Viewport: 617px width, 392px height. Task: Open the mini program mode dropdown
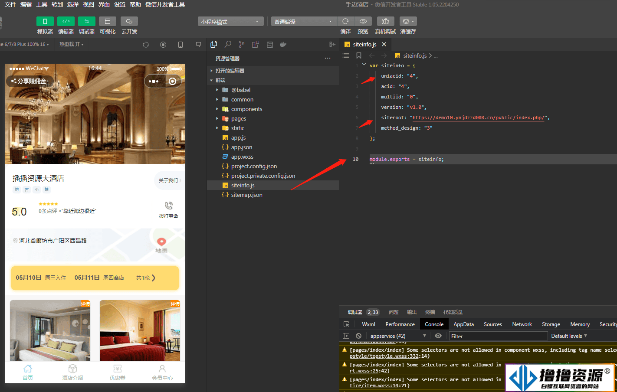(231, 22)
